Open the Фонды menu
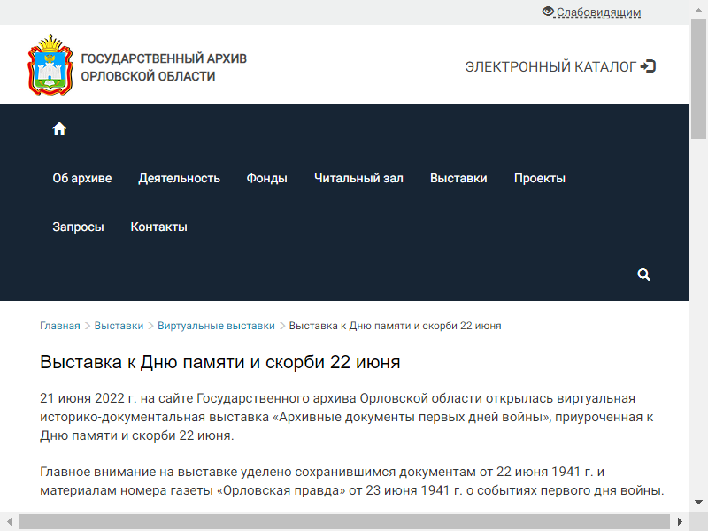The height and width of the screenshot is (531, 708). (267, 179)
